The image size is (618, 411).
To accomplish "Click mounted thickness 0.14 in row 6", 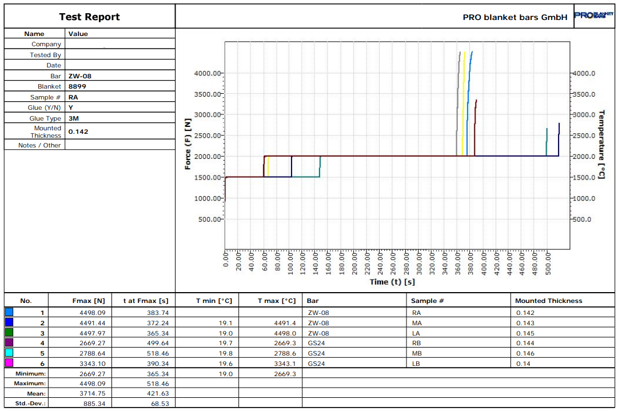I will point(524,364).
